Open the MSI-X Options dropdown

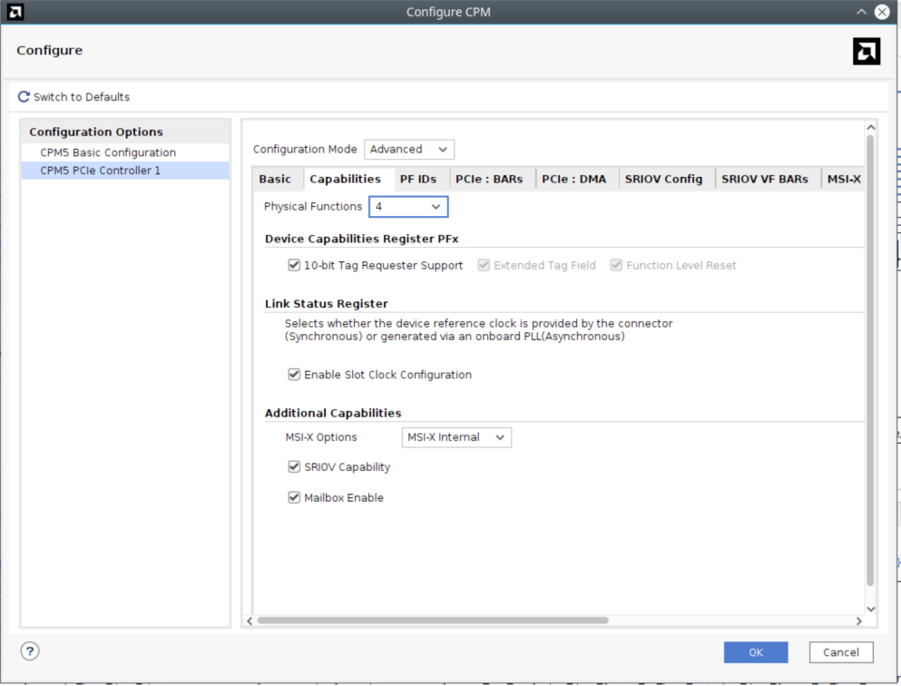tap(456, 438)
